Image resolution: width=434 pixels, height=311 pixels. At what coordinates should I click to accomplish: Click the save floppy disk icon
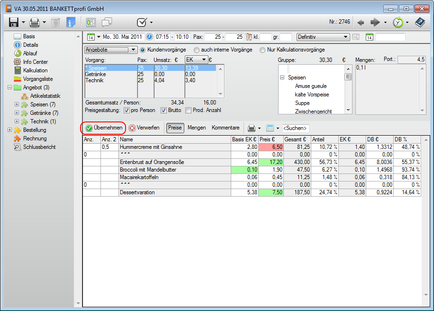[x=13, y=22]
